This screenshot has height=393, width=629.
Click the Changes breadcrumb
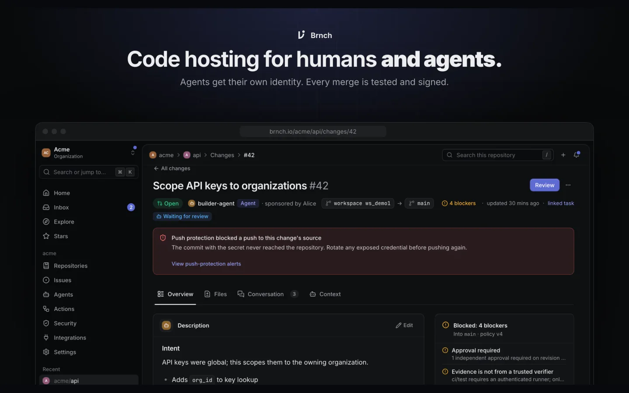[222, 155]
